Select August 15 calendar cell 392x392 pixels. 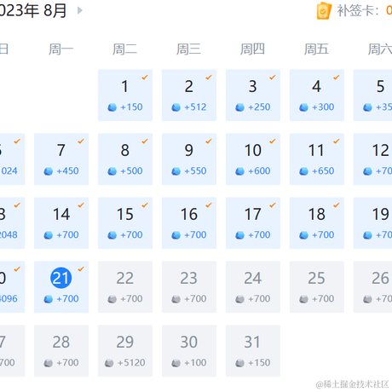coord(125,223)
